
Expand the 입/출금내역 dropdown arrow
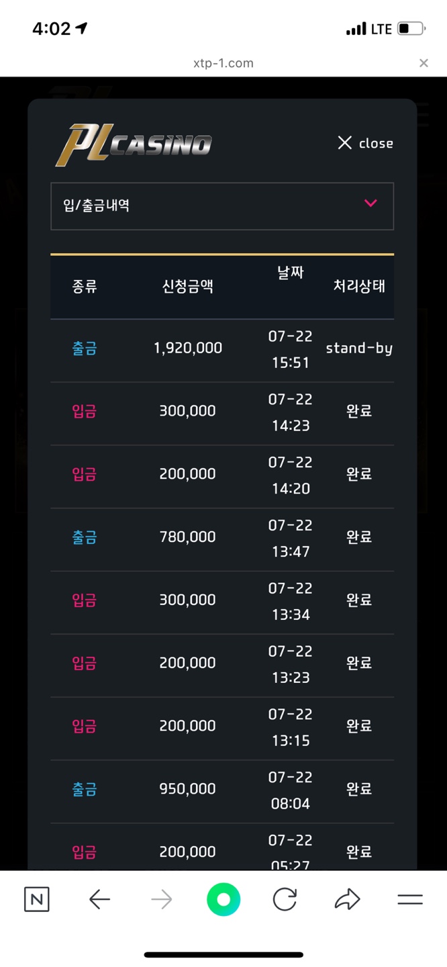click(x=370, y=203)
